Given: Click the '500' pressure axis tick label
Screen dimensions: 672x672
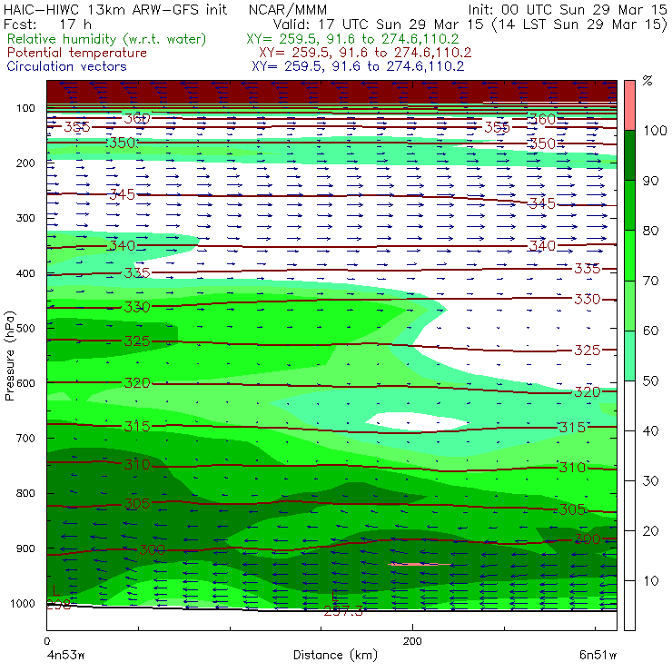Looking at the screenshot, I should click(x=25, y=328).
